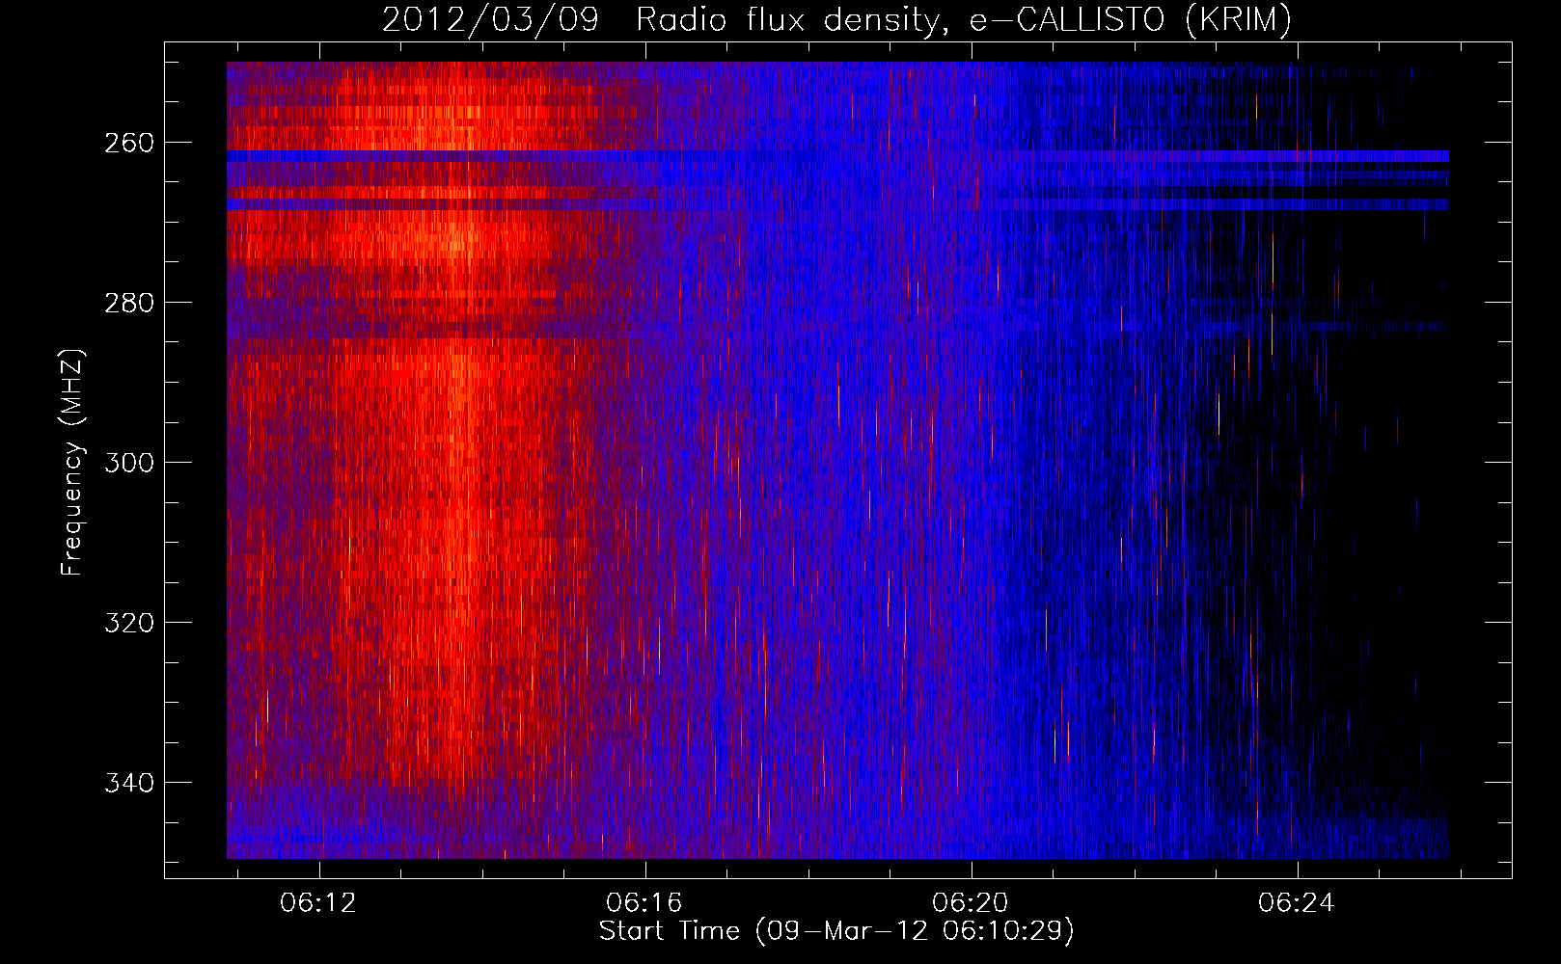Select the 340 frequency tick label

click(x=128, y=783)
